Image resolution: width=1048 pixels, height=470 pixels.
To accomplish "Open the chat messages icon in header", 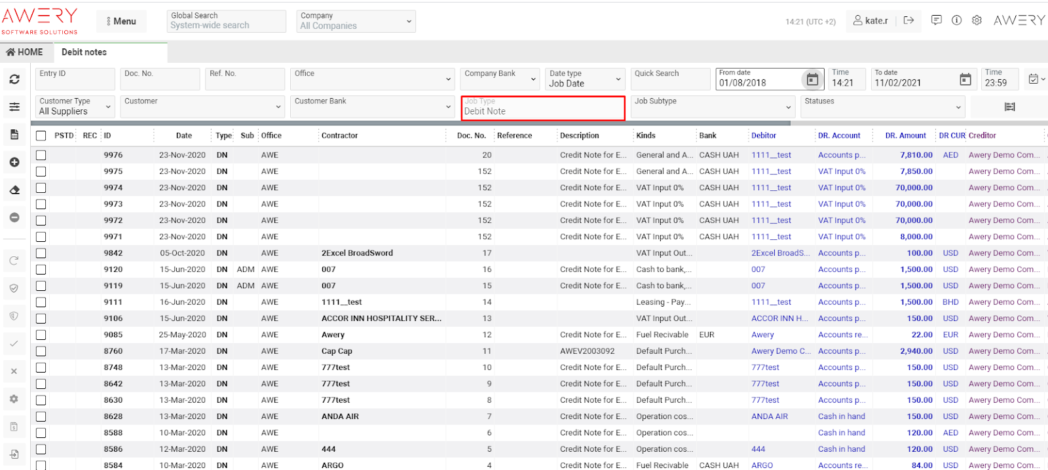I will [x=937, y=20].
